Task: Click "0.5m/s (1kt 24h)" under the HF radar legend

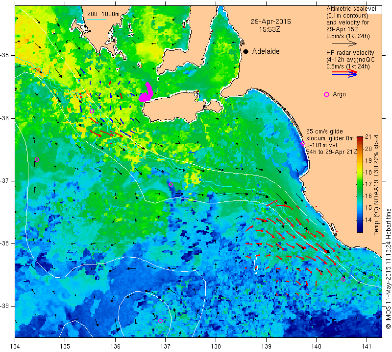Action: click(x=348, y=66)
